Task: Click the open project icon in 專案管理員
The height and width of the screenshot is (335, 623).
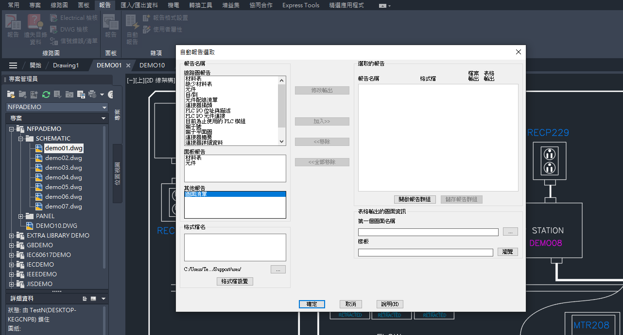Action: 11,95
